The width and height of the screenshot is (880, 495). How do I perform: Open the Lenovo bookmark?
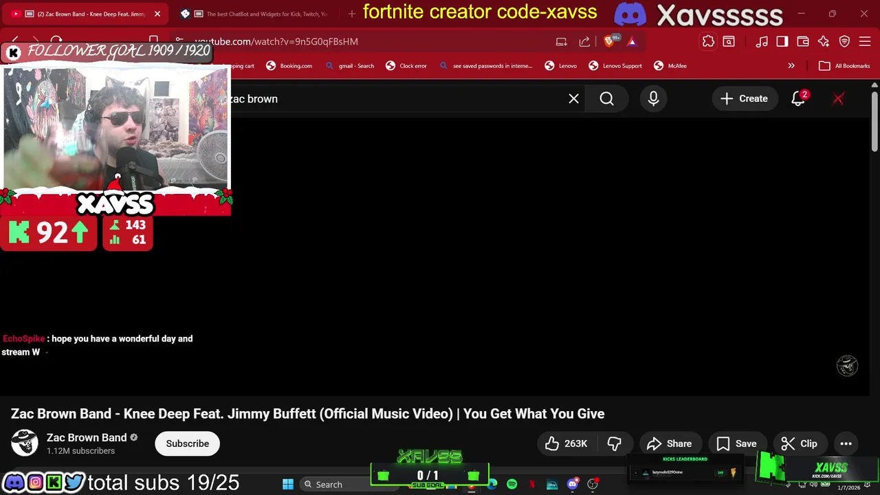[x=561, y=66]
